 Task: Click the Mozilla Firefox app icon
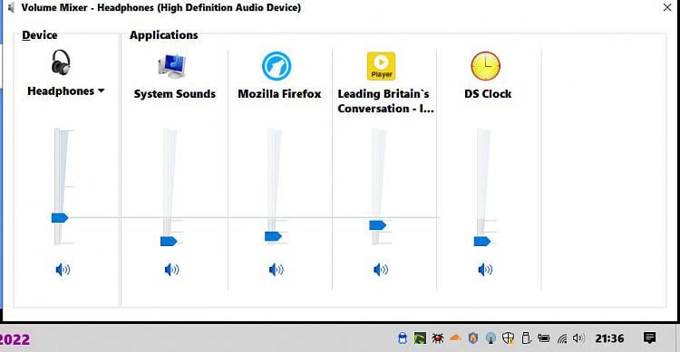tap(277, 66)
